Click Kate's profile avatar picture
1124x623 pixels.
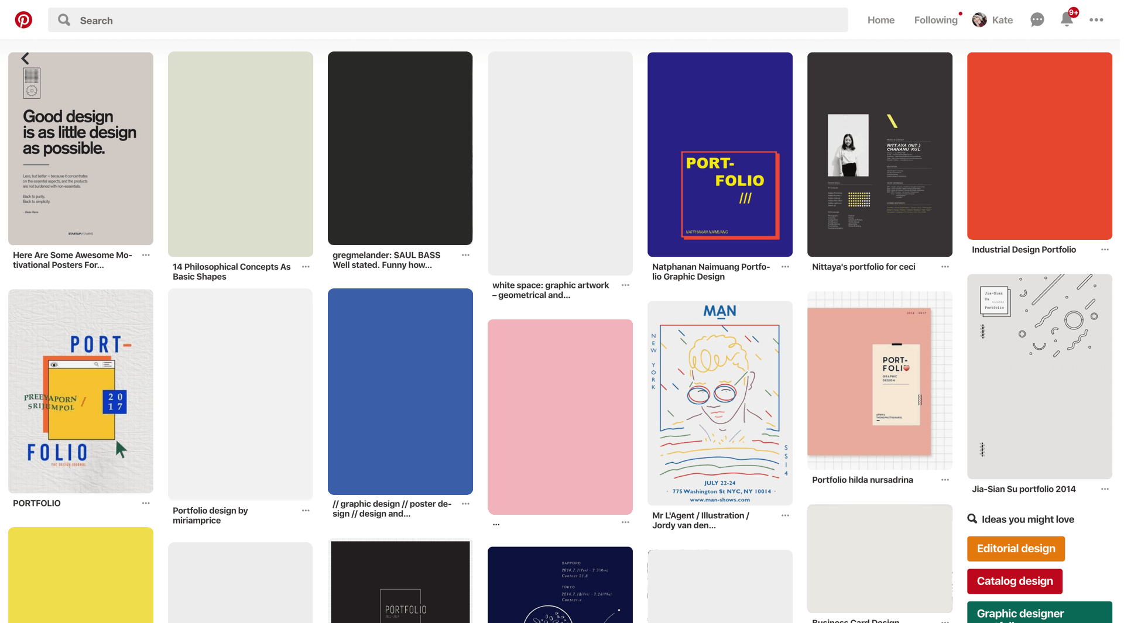pos(979,20)
